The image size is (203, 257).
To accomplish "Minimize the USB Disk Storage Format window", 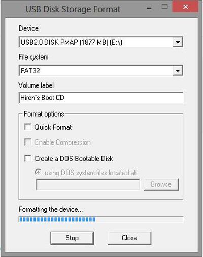I will (149, 8).
